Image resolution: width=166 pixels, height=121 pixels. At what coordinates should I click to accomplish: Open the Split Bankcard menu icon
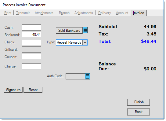pos(85,30)
